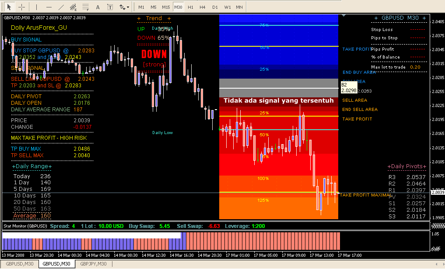Click the chart shift triangle marker
This screenshot has height=269, width=445.
343,16
